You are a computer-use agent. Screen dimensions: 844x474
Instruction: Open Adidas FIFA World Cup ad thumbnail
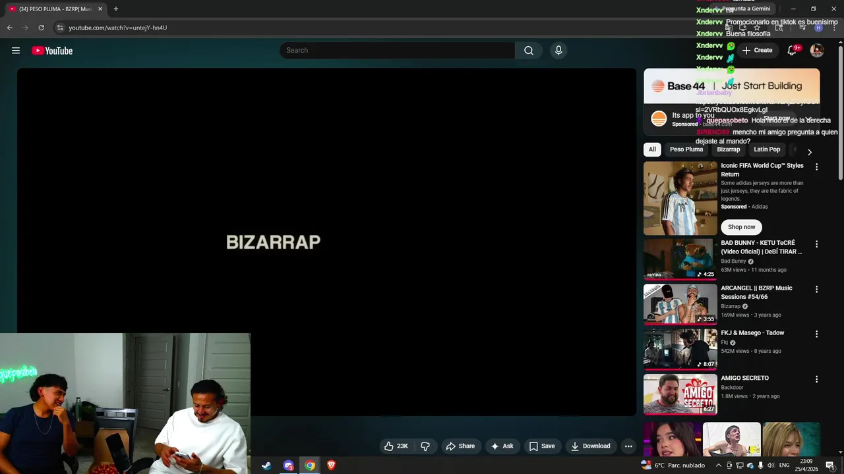point(680,198)
